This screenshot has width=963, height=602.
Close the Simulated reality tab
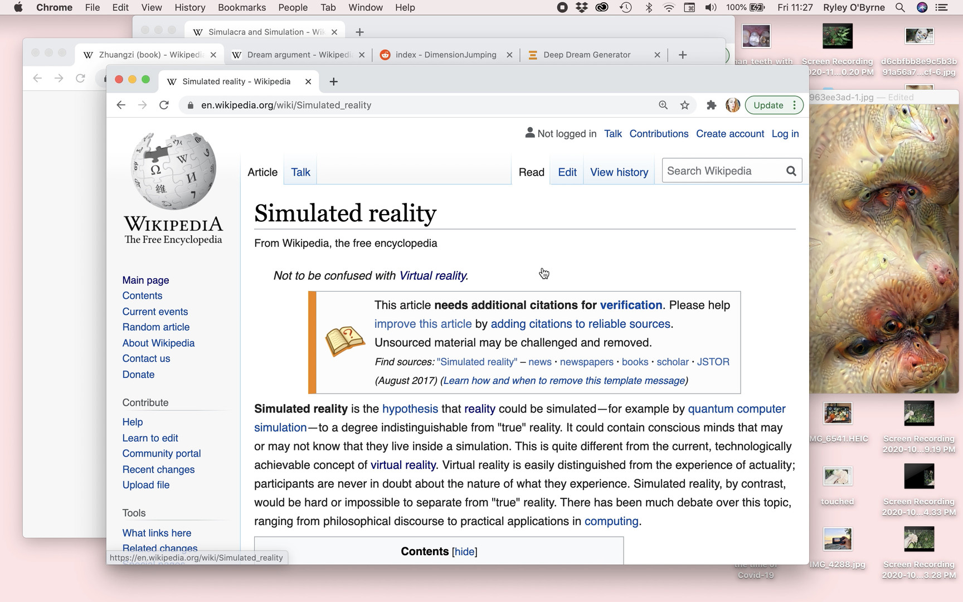click(x=308, y=82)
